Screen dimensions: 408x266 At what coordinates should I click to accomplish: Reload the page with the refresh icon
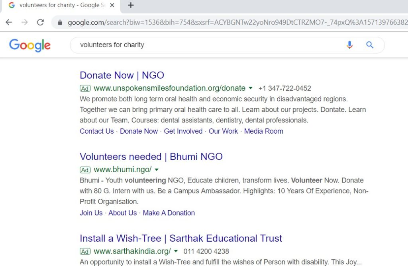coord(40,22)
